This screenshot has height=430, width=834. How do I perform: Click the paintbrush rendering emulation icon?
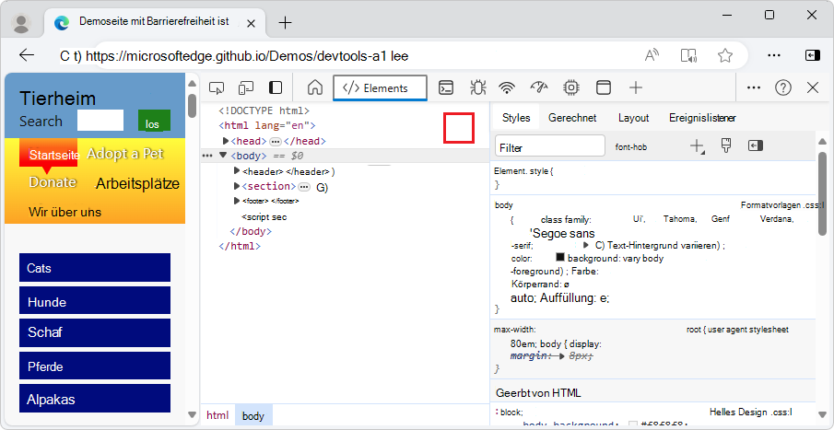(726, 145)
